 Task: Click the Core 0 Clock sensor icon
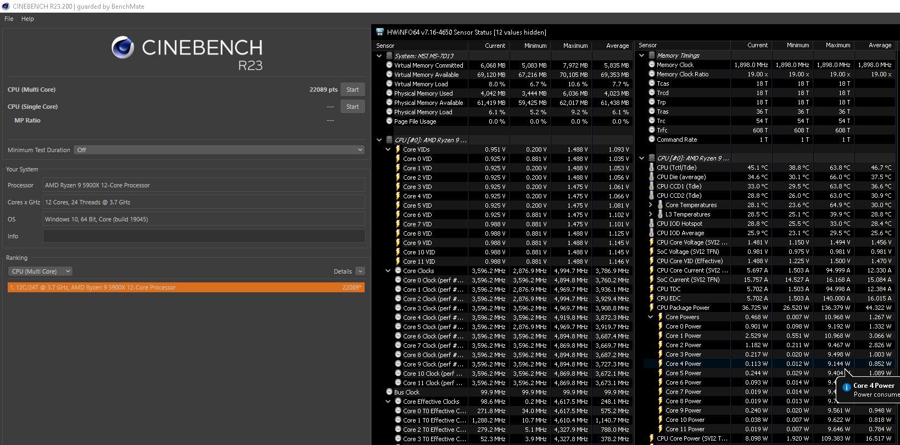398,280
